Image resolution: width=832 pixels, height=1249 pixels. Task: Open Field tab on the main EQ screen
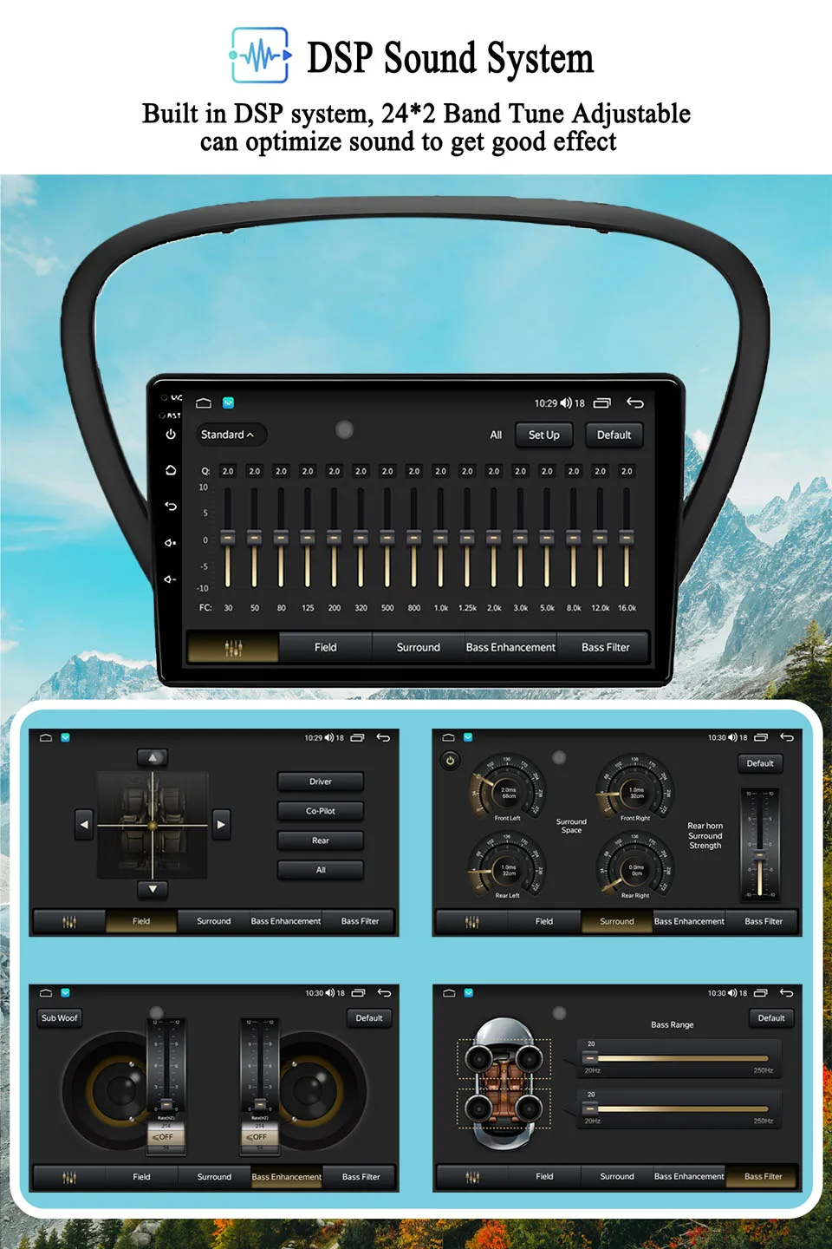[326, 648]
